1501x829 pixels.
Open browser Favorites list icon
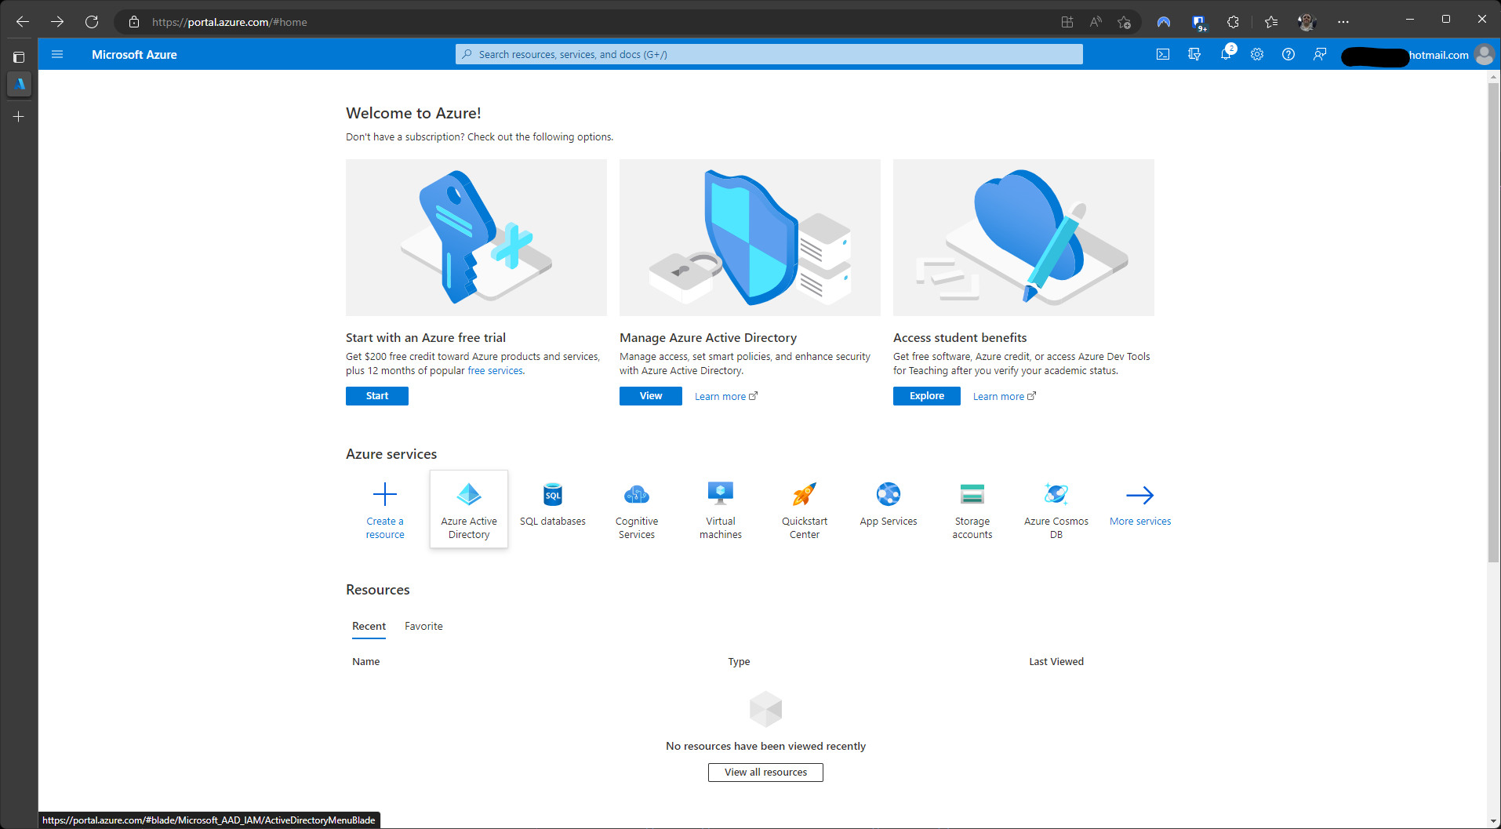pyautogui.click(x=1271, y=22)
